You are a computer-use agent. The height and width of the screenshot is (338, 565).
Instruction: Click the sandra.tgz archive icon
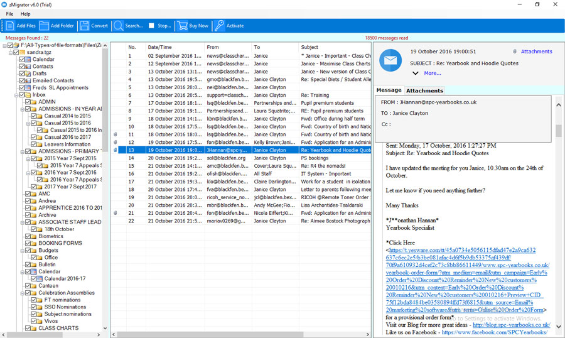point(22,52)
